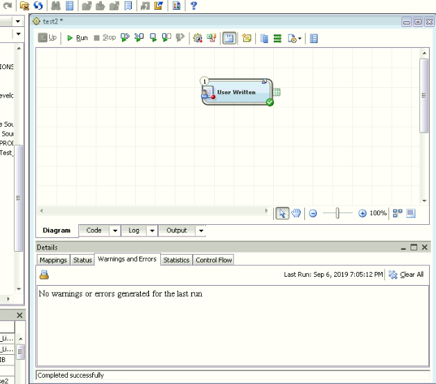Open the Code tab dropdown arrow
The image size is (436, 384).
tap(115, 230)
